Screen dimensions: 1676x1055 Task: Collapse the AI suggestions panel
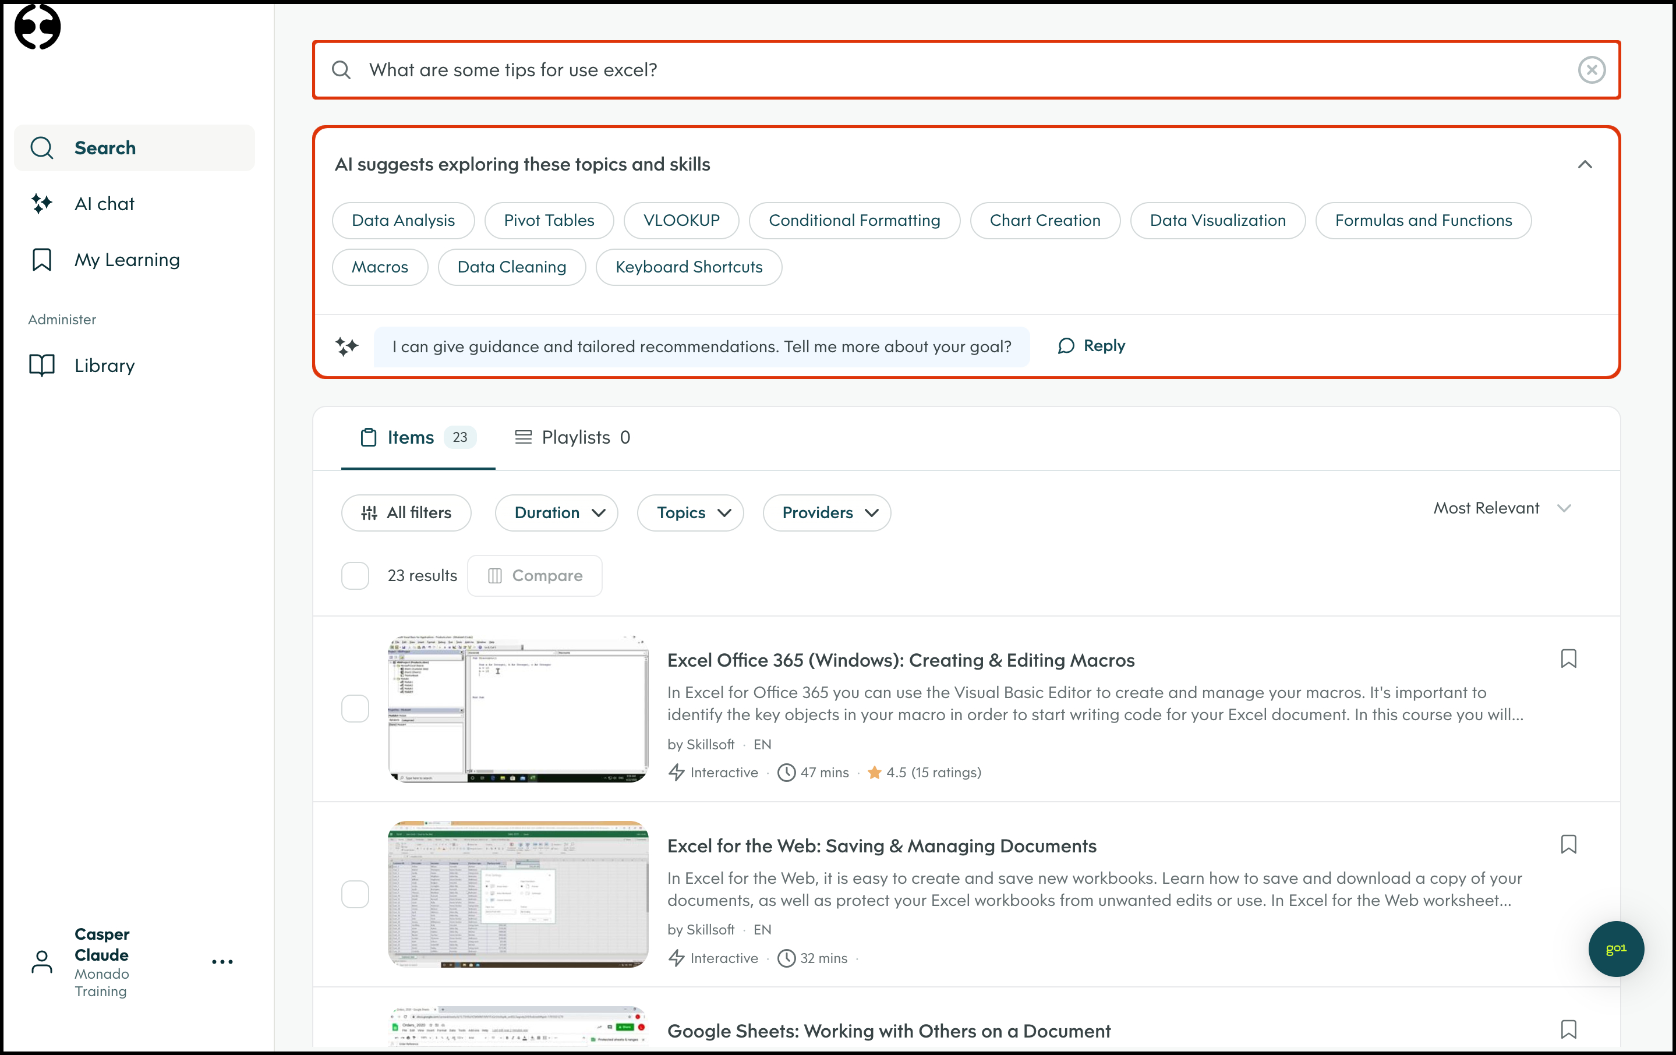click(x=1585, y=164)
